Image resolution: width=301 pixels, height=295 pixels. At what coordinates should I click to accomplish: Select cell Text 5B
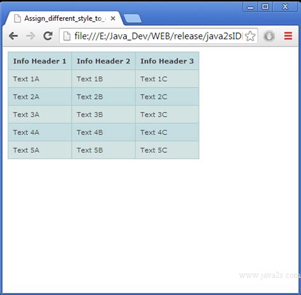(x=104, y=150)
